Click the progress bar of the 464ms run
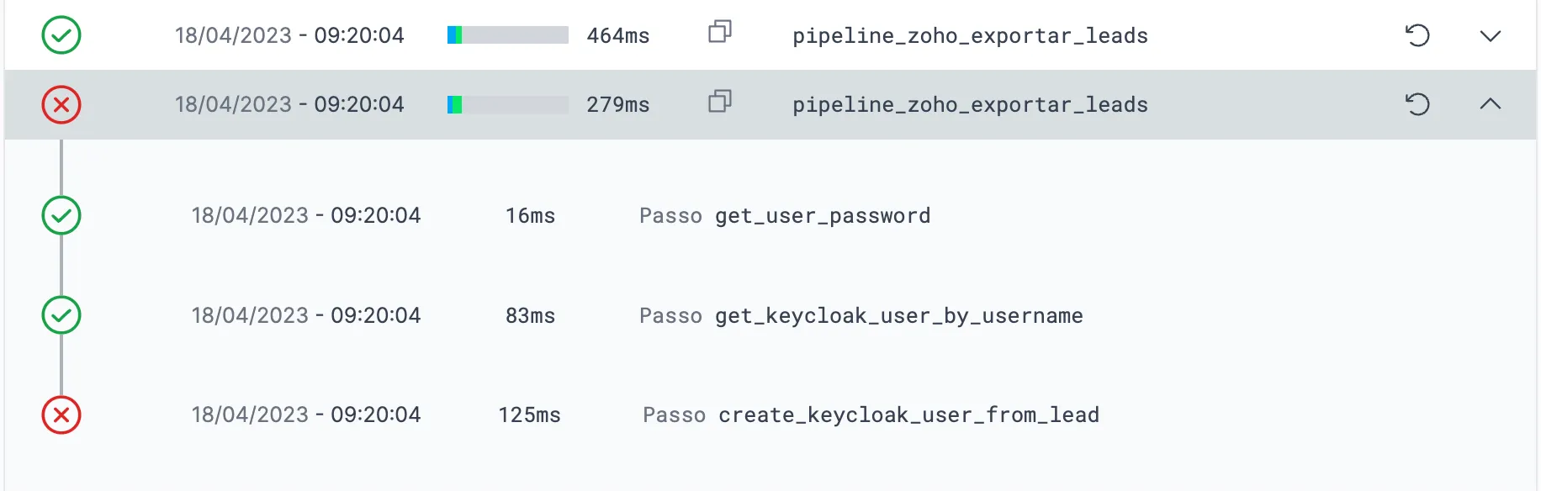Viewport: 1541px width, 491px height. (508, 35)
